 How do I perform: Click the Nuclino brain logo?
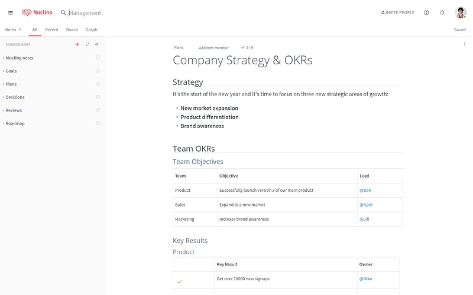coord(27,12)
